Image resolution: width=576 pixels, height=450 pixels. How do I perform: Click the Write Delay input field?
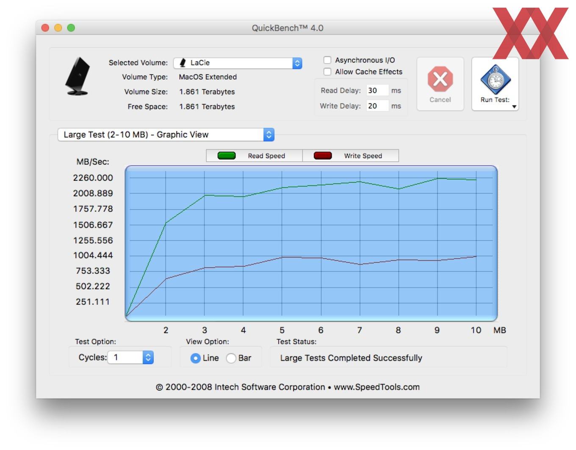coord(377,106)
